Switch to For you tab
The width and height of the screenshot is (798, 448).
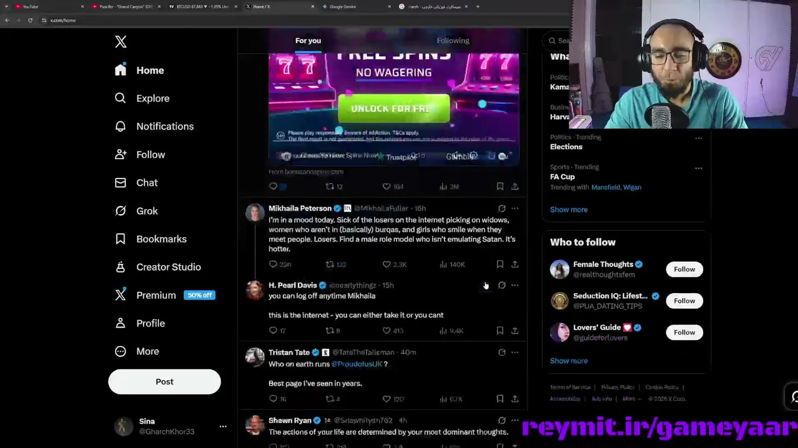(308, 40)
